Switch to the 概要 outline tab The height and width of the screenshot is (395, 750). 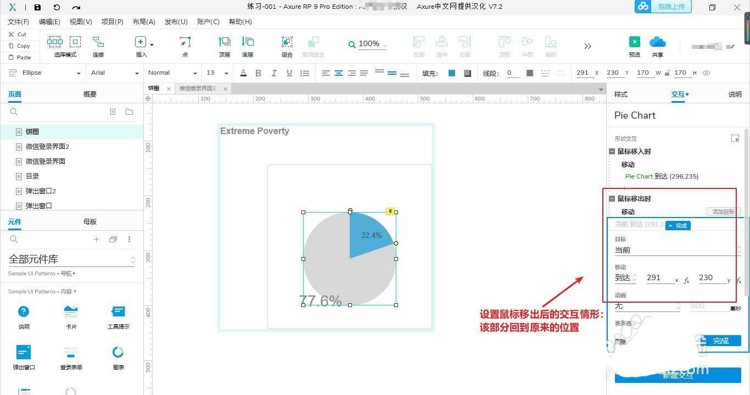pos(90,94)
